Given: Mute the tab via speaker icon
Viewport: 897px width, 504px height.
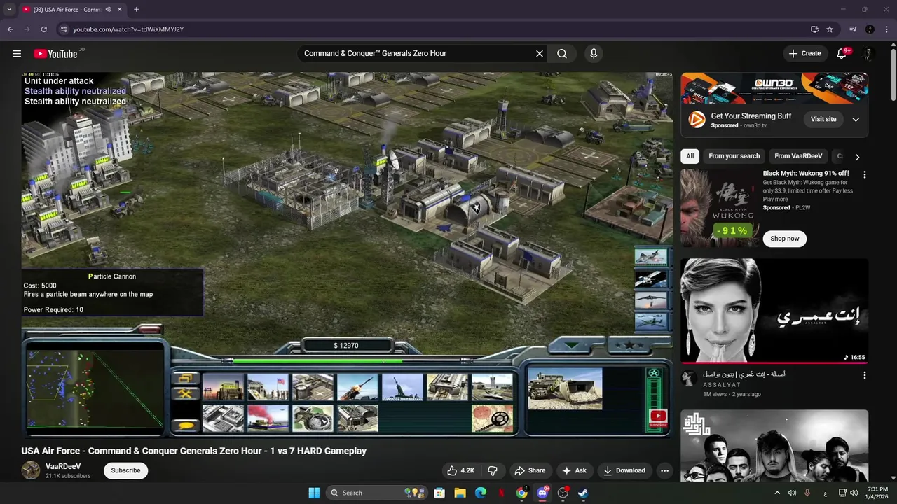Looking at the screenshot, I should (x=107, y=10).
